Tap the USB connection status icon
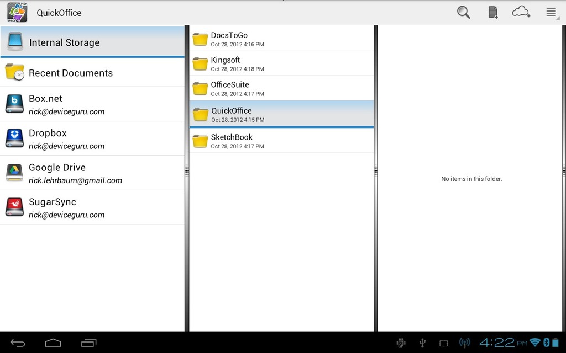The width and height of the screenshot is (566, 353). 422,343
